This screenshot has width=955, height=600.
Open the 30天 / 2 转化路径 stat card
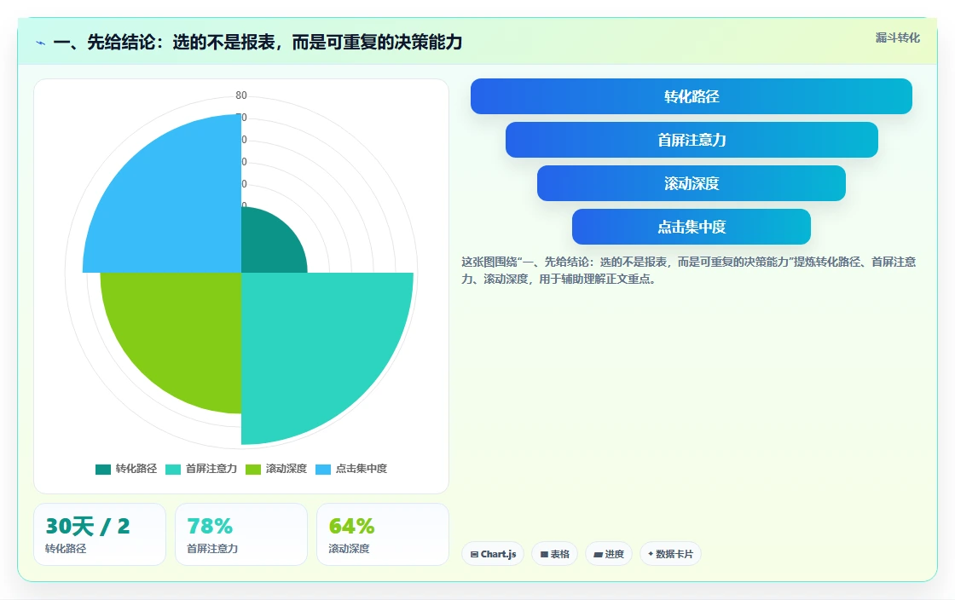[x=100, y=534]
